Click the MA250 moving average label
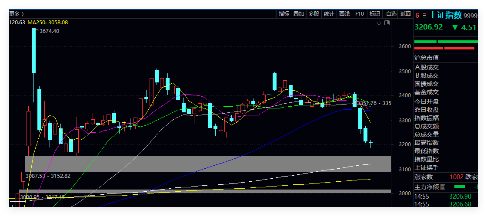 48,22
